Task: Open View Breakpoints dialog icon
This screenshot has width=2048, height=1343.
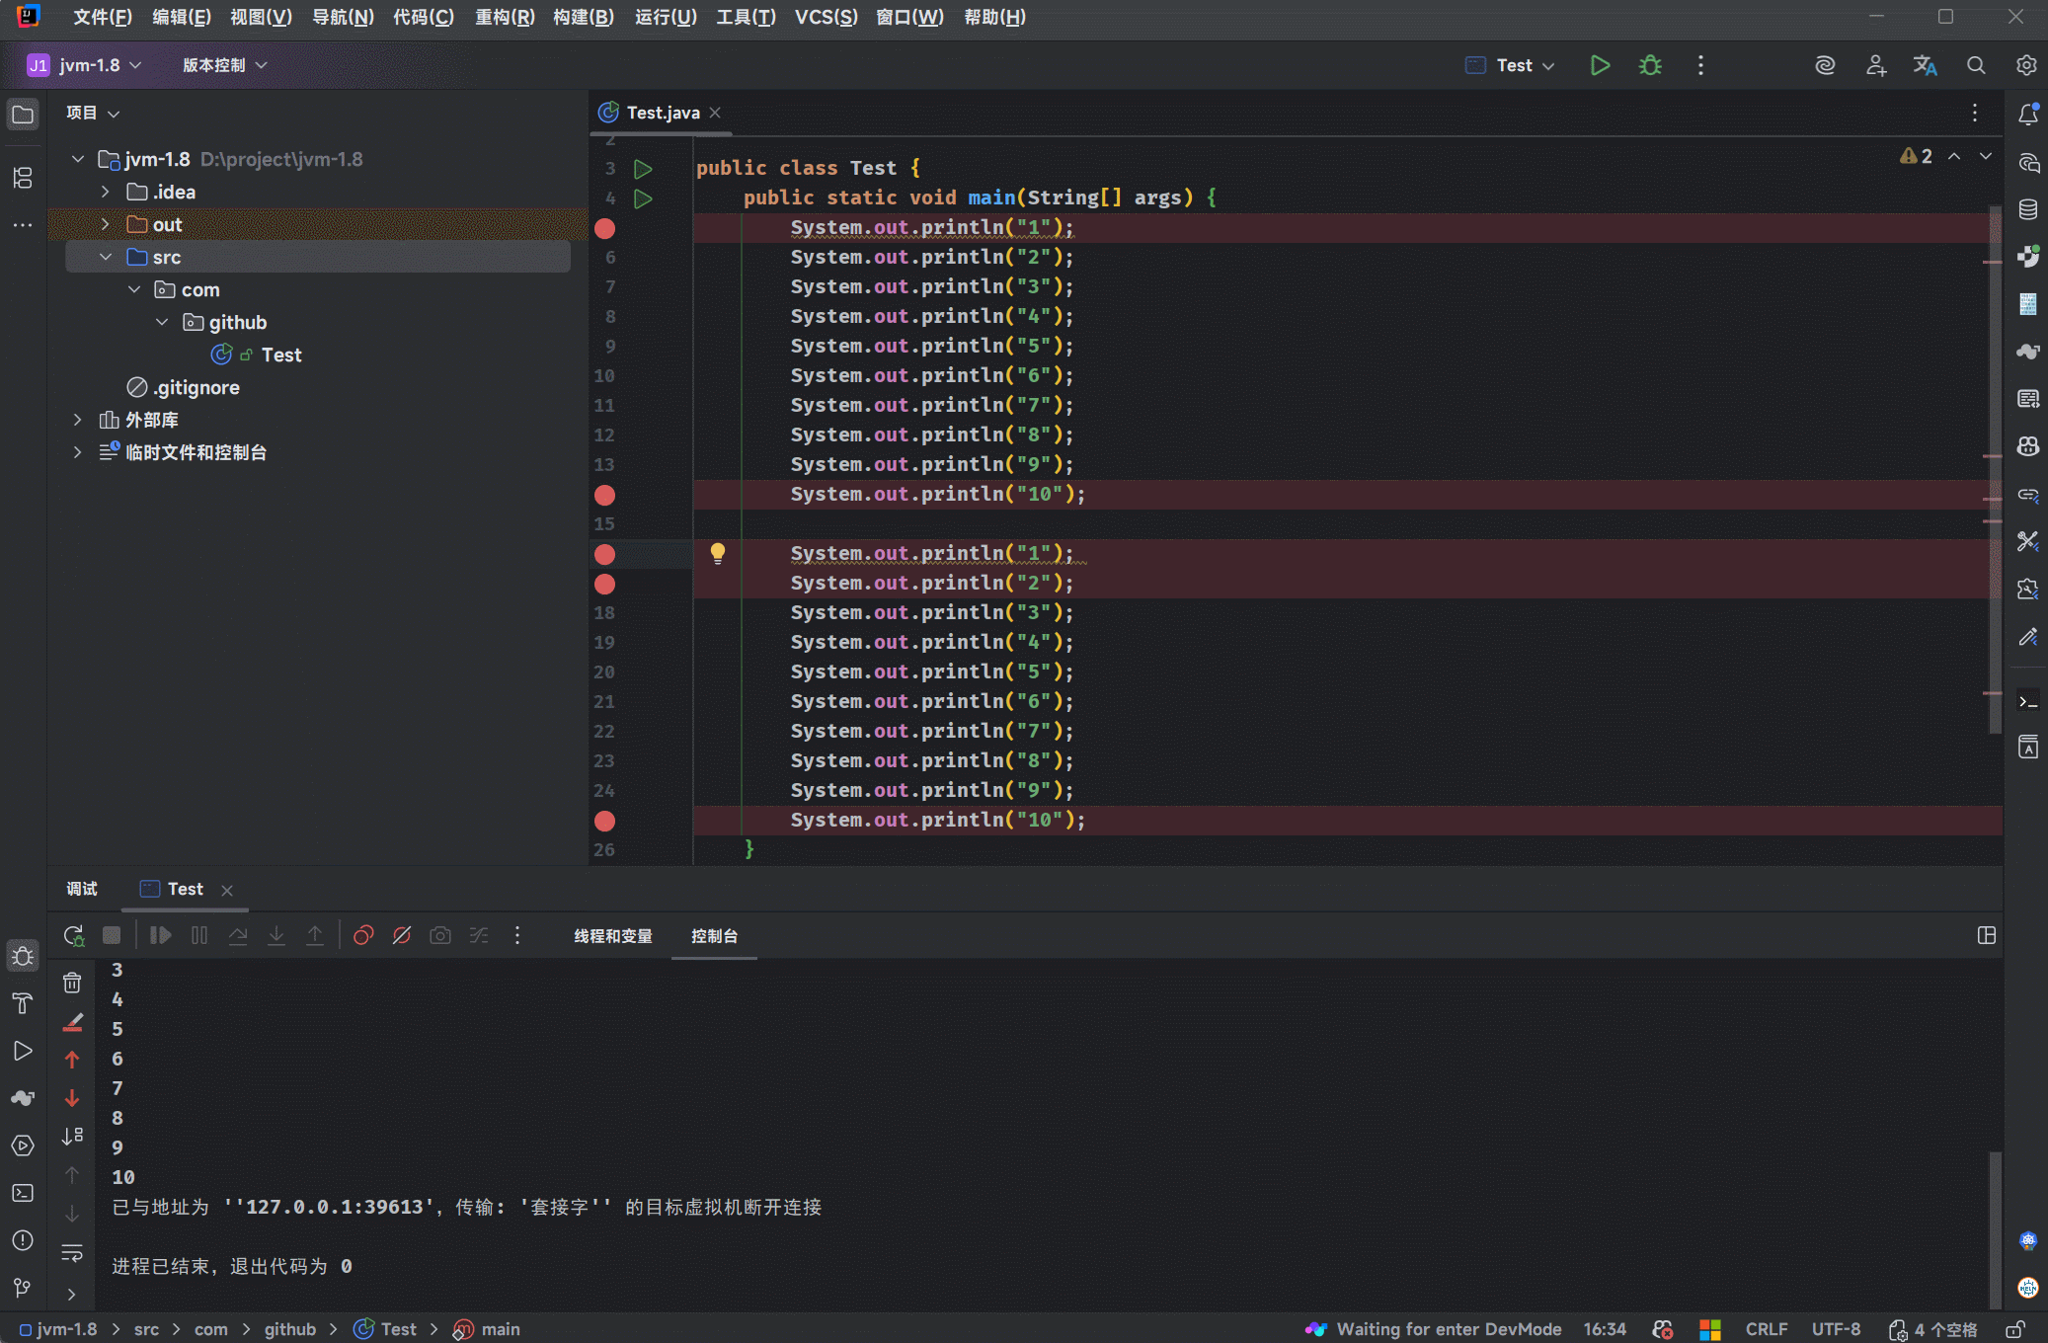Action: (363, 935)
